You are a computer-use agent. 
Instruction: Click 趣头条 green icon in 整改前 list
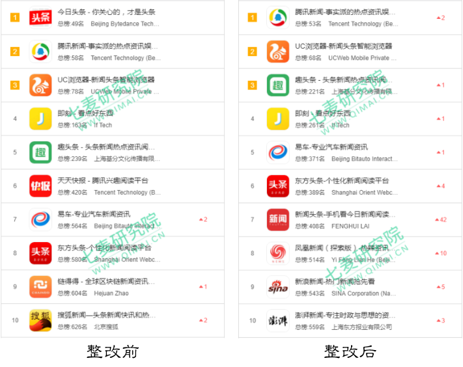[40, 152]
